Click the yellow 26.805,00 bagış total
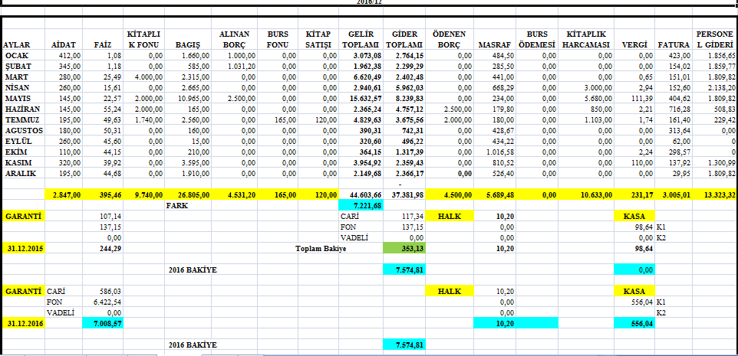This screenshot has width=738, height=356. (x=188, y=195)
